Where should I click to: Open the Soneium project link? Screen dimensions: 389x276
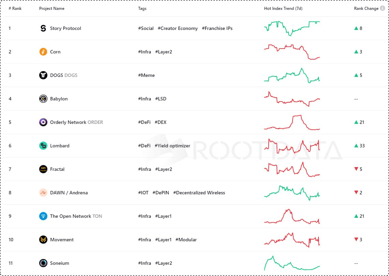(59, 263)
